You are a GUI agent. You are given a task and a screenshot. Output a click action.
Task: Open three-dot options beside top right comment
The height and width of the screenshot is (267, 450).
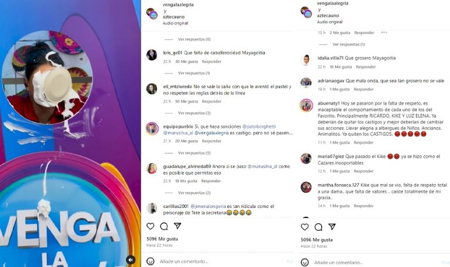point(384,33)
